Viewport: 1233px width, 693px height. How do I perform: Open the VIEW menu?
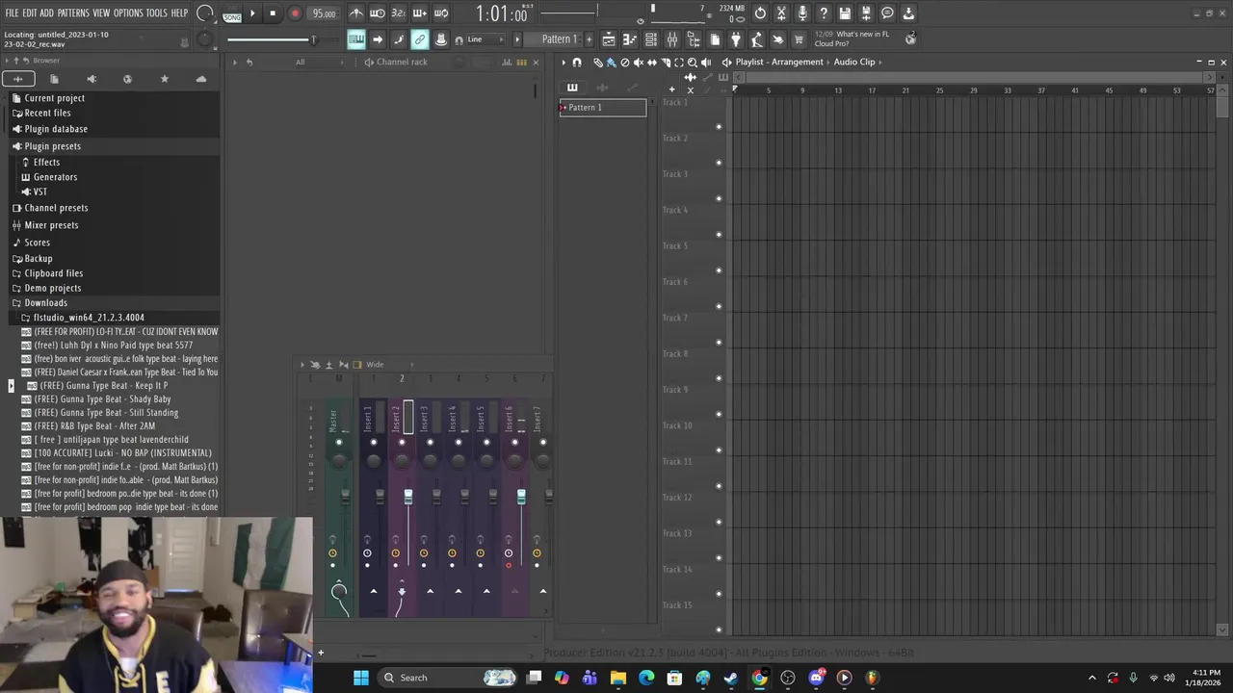[x=101, y=13]
